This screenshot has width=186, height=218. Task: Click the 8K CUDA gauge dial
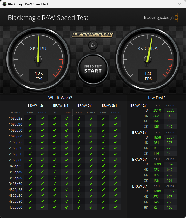pos(148,59)
